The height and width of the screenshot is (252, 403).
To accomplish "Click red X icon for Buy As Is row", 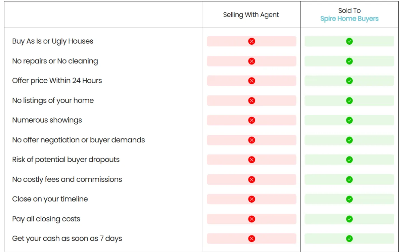I will pyautogui.click(x=252, y=41).
